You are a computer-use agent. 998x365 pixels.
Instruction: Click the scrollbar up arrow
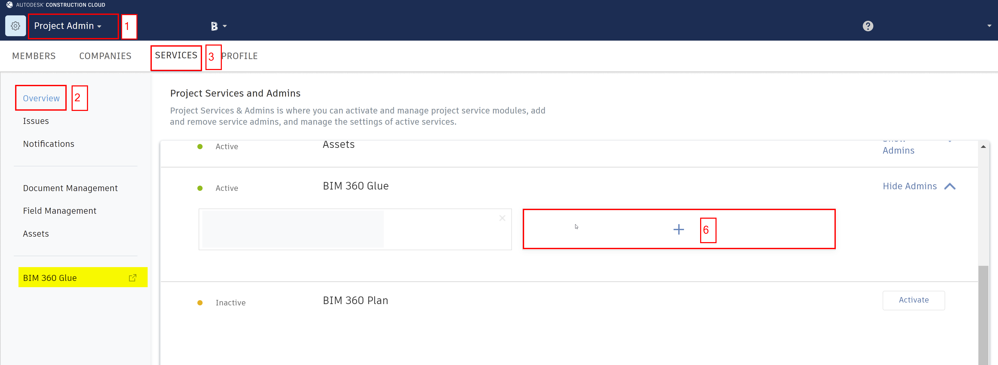tap(983, 147)
